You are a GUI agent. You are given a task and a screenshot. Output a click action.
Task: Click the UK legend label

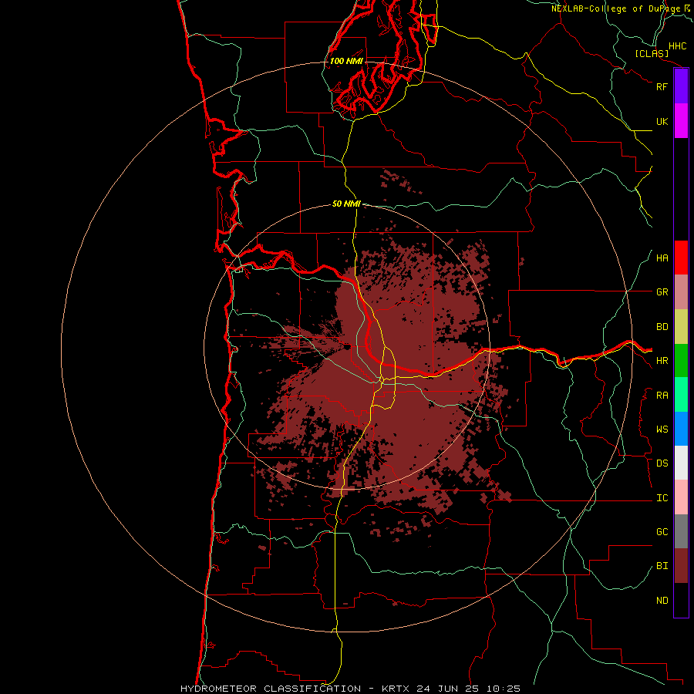[x=662, y=121]
